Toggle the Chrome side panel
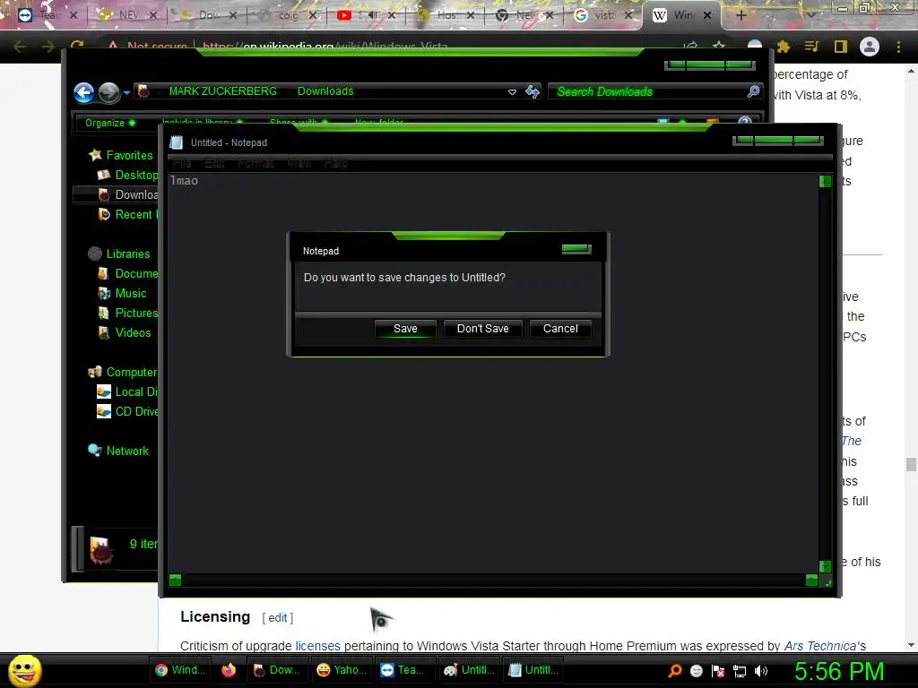 click(840, 47)
